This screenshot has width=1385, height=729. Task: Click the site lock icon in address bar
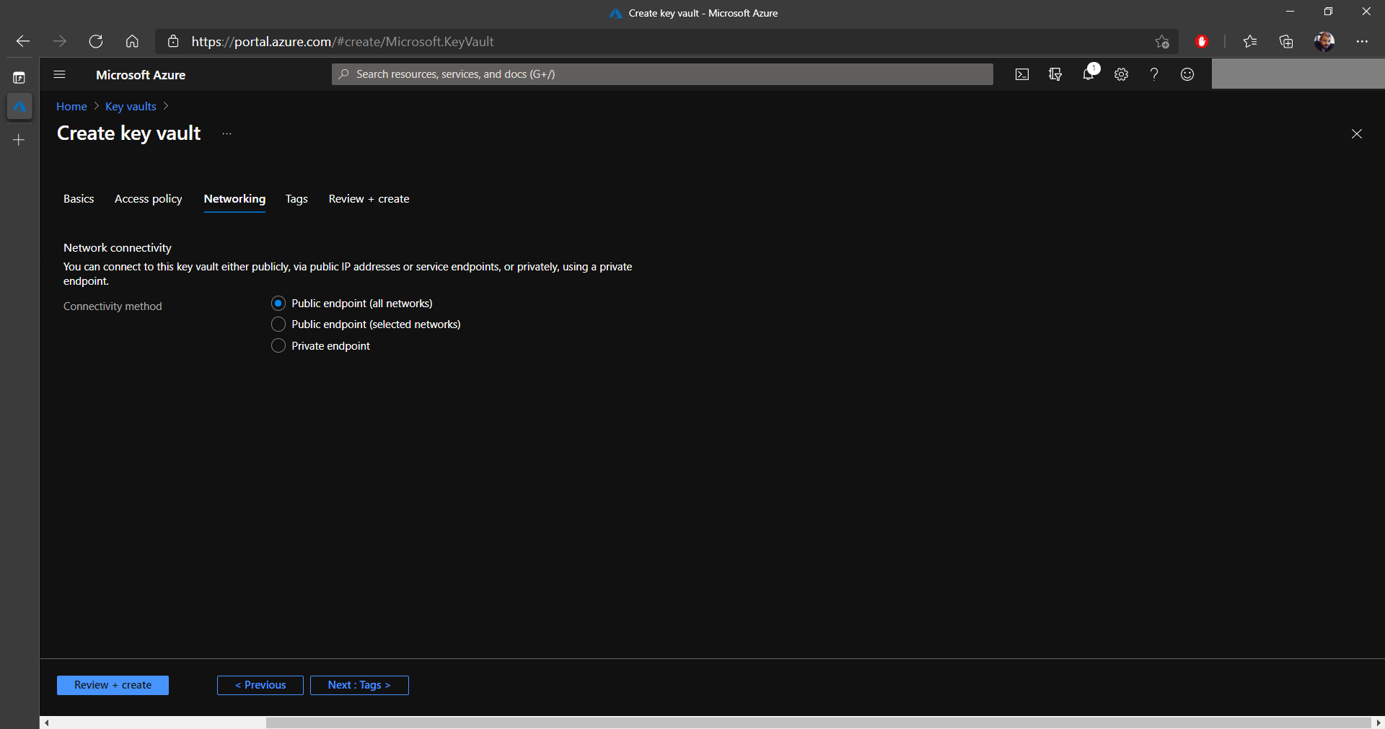coord(173,41)
